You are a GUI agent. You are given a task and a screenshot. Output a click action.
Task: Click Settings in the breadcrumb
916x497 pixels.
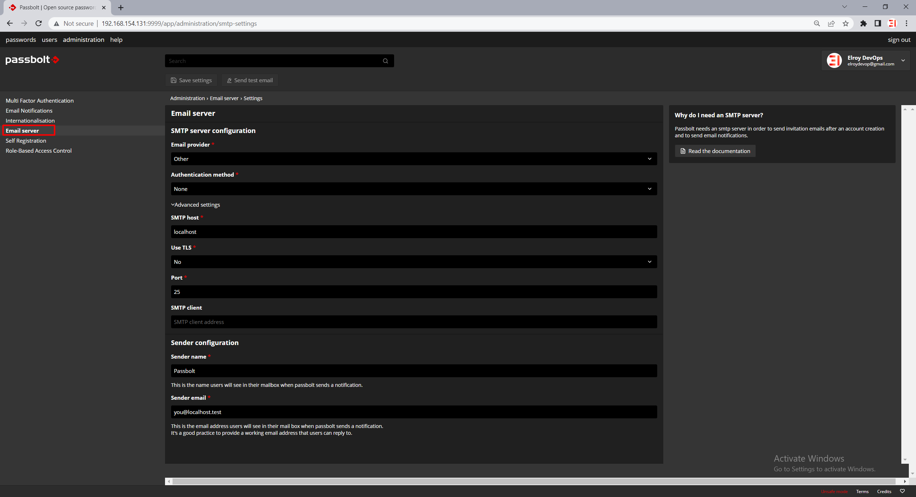click(253, 98)
